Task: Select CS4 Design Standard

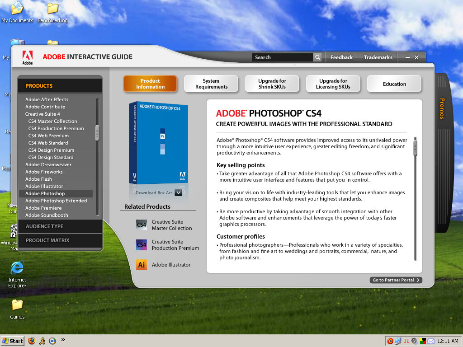Action: click(51, 157)
